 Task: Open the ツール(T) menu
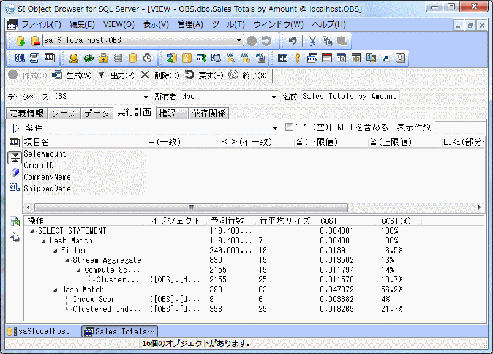228,24
